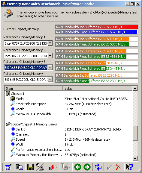Click the list scrollbar down arrow
This screenshot has width=142, height=173.
coord(135,159)
